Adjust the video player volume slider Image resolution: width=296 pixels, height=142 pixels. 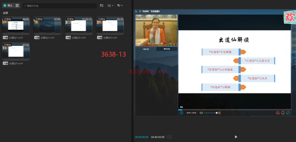coord(210,113)
